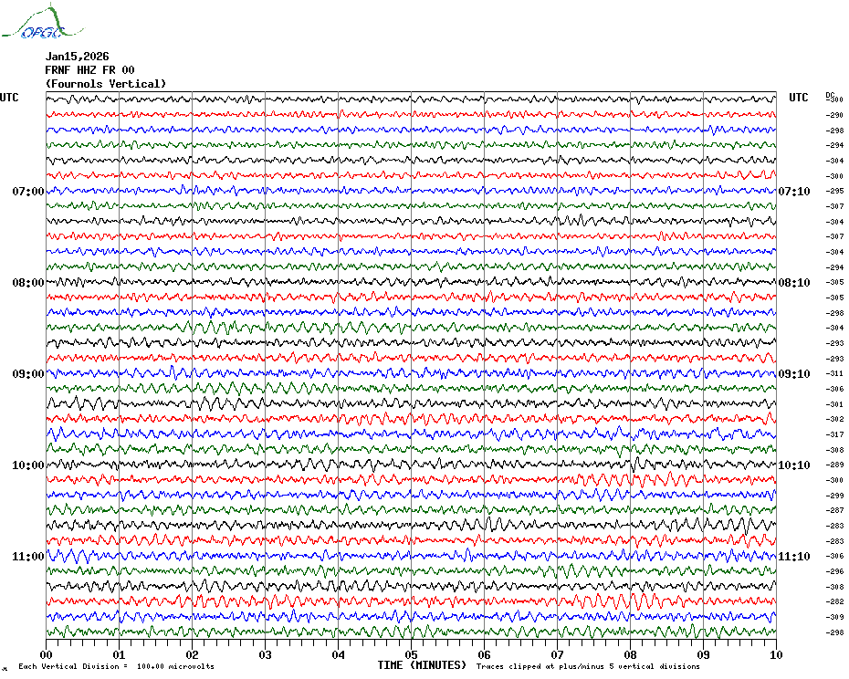This screenshot has height=679, width=849.
Task: Select the date text 'Jan15,2026'
Action: click(77, 57)
